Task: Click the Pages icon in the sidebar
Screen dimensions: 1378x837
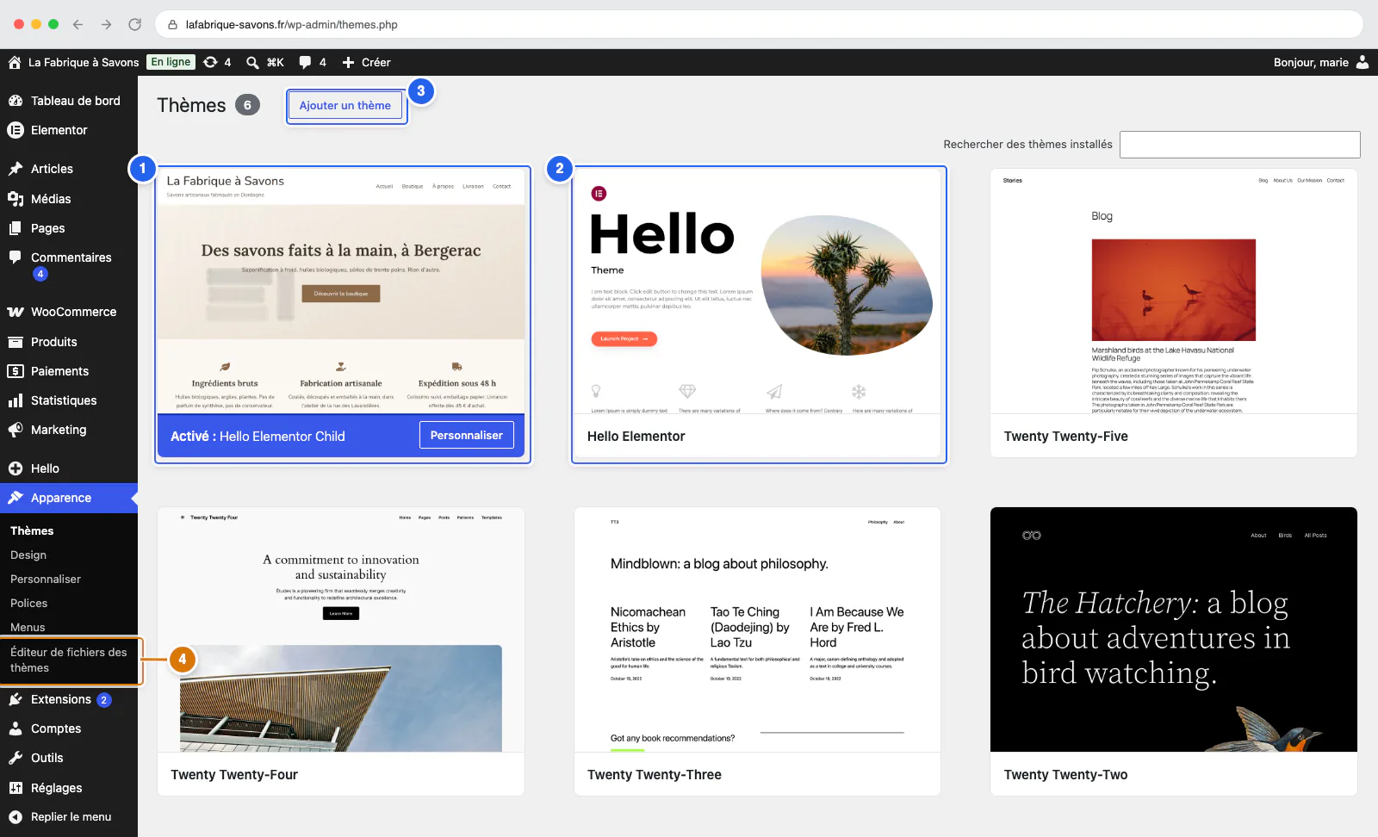Action: (x=16, y=228)
